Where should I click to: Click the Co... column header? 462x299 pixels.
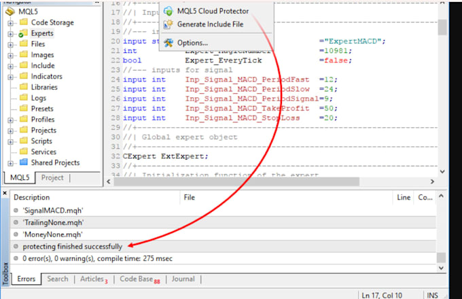click(x=425, y=197)
